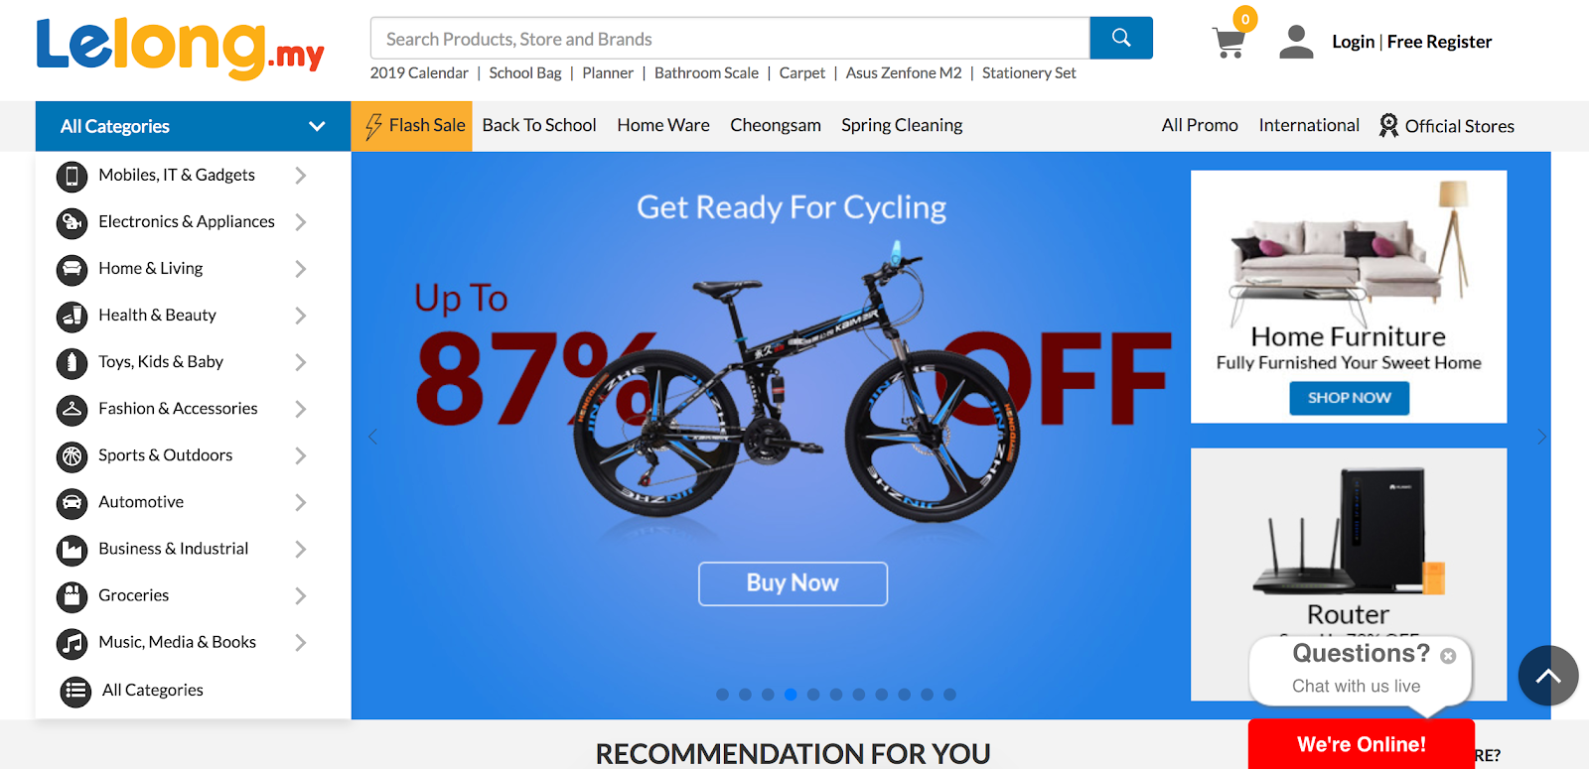This screenshot has width=1589, height=769.
Task: Click the SHOP NOW furniture button
Action: [x=1349, y=398]
